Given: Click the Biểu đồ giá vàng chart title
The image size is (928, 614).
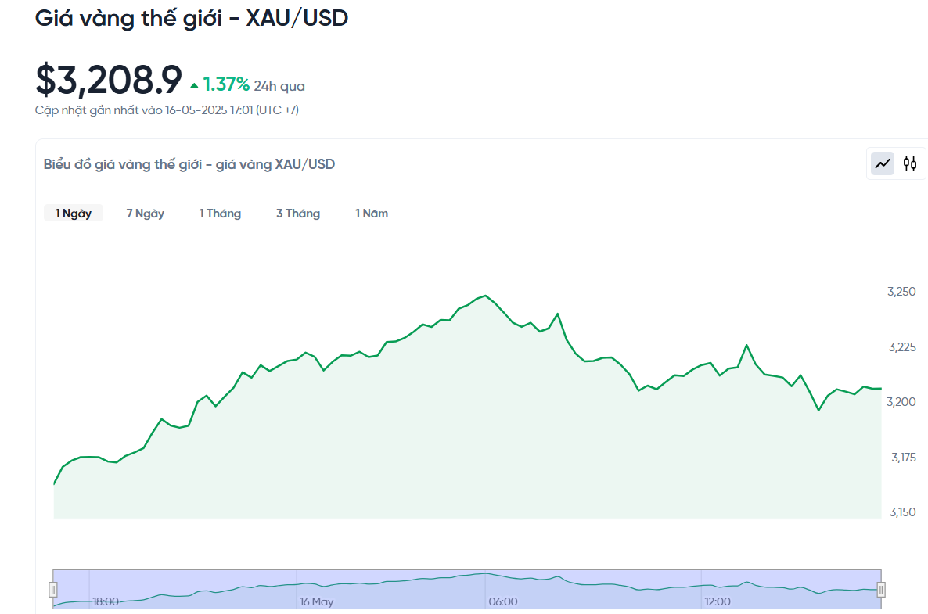Looking at the screenshot, I should click(189, 164).
